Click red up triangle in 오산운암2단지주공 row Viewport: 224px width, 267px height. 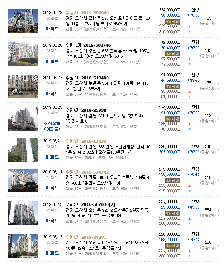coord(190,218)
